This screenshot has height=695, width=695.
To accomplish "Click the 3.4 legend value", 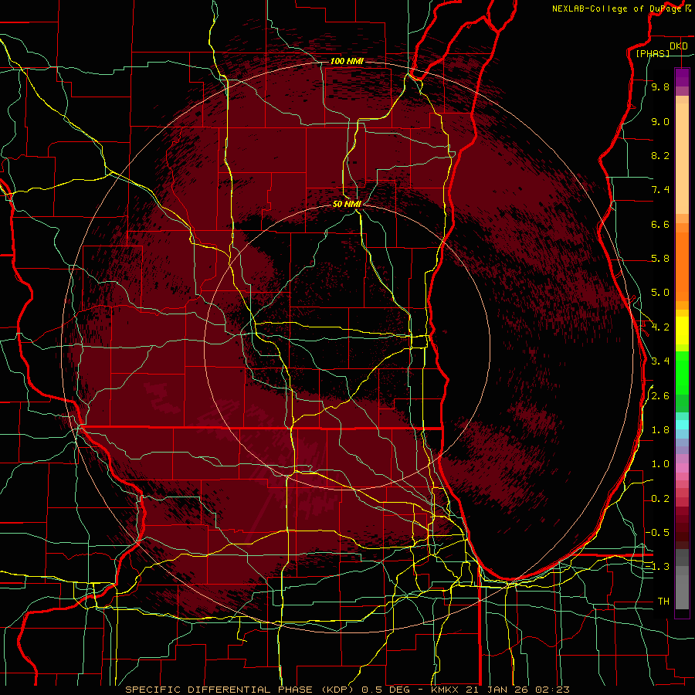I will [660, 361].
